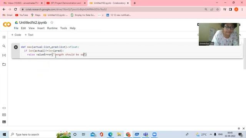Screen dimensions: 246x138
Task: Open the Gmail bookmark
Action: (7, 15)
